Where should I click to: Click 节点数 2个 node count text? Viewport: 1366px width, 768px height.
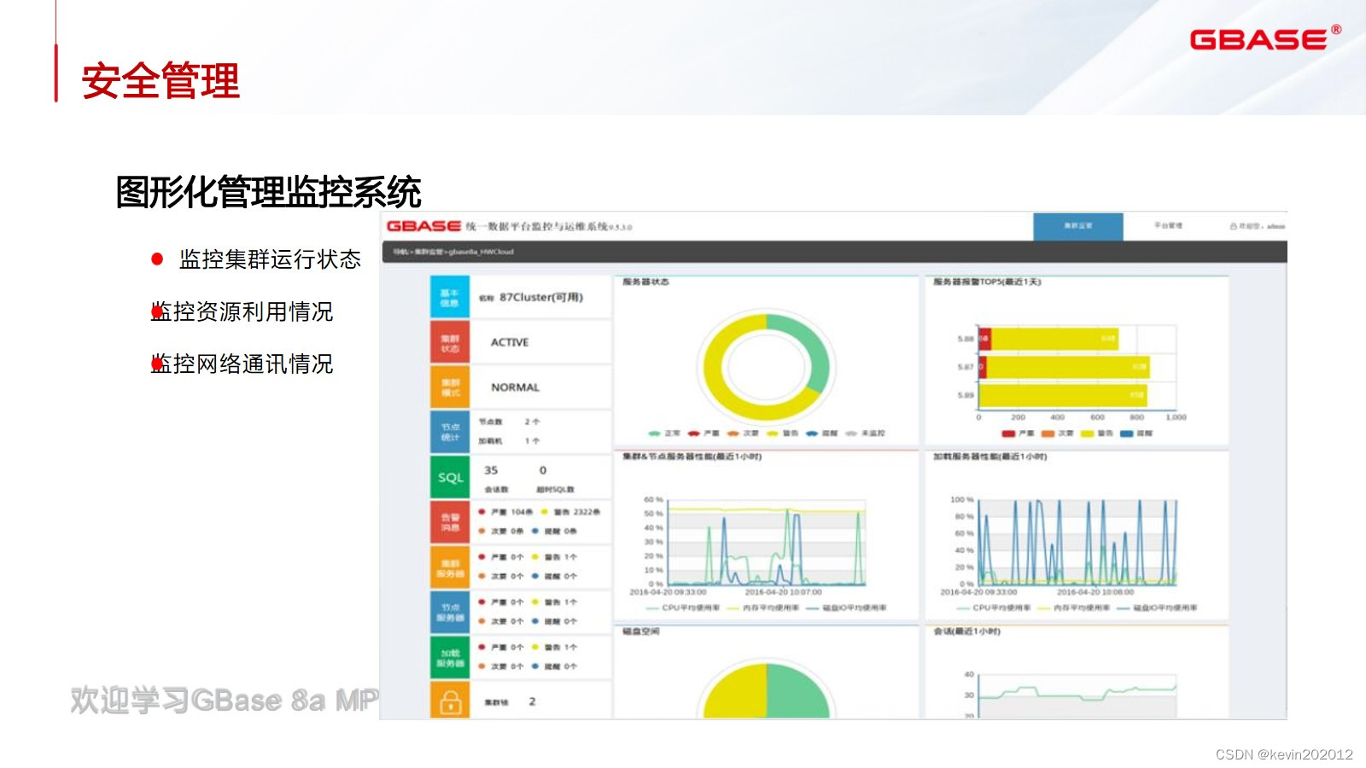click(x=509, y=422)
